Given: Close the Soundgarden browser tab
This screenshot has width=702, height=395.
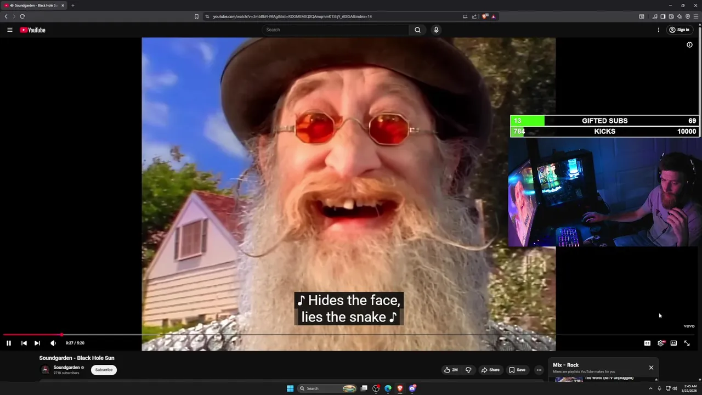Looking at the screenshot, I should pos(63,5).
